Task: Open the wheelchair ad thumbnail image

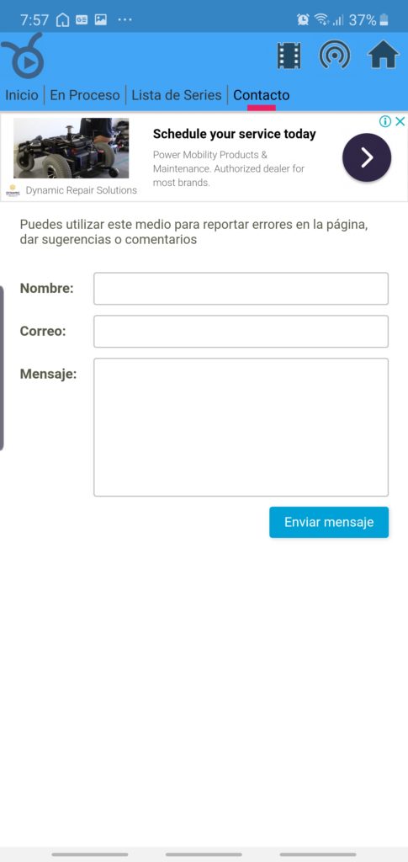Action: coord(72,148)
